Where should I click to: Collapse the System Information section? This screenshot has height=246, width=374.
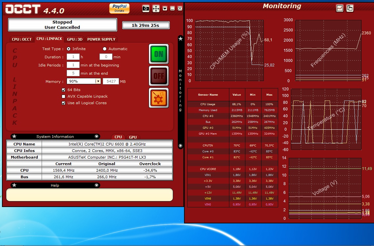(x=96, y=137)
